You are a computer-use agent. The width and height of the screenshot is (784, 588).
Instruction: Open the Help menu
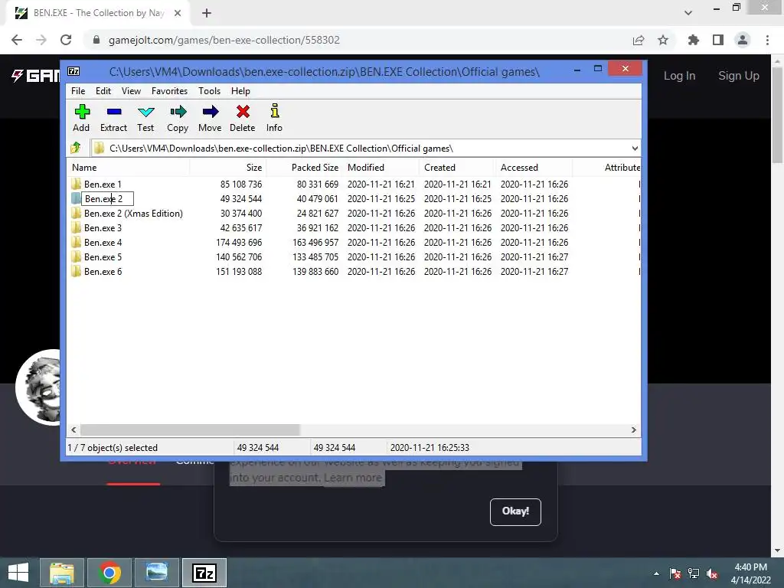[240, 91]
